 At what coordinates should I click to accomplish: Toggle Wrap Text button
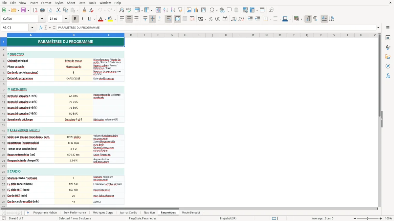click(168, 19)
